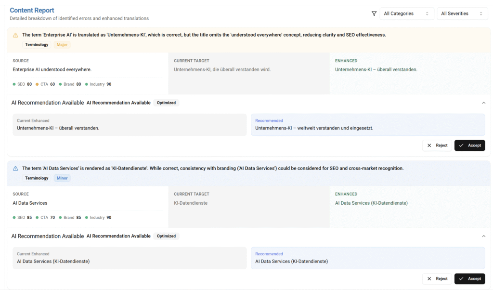Collapse the second AI Recommendation section
Screen dimensions: 493x290
click(483, 236)
